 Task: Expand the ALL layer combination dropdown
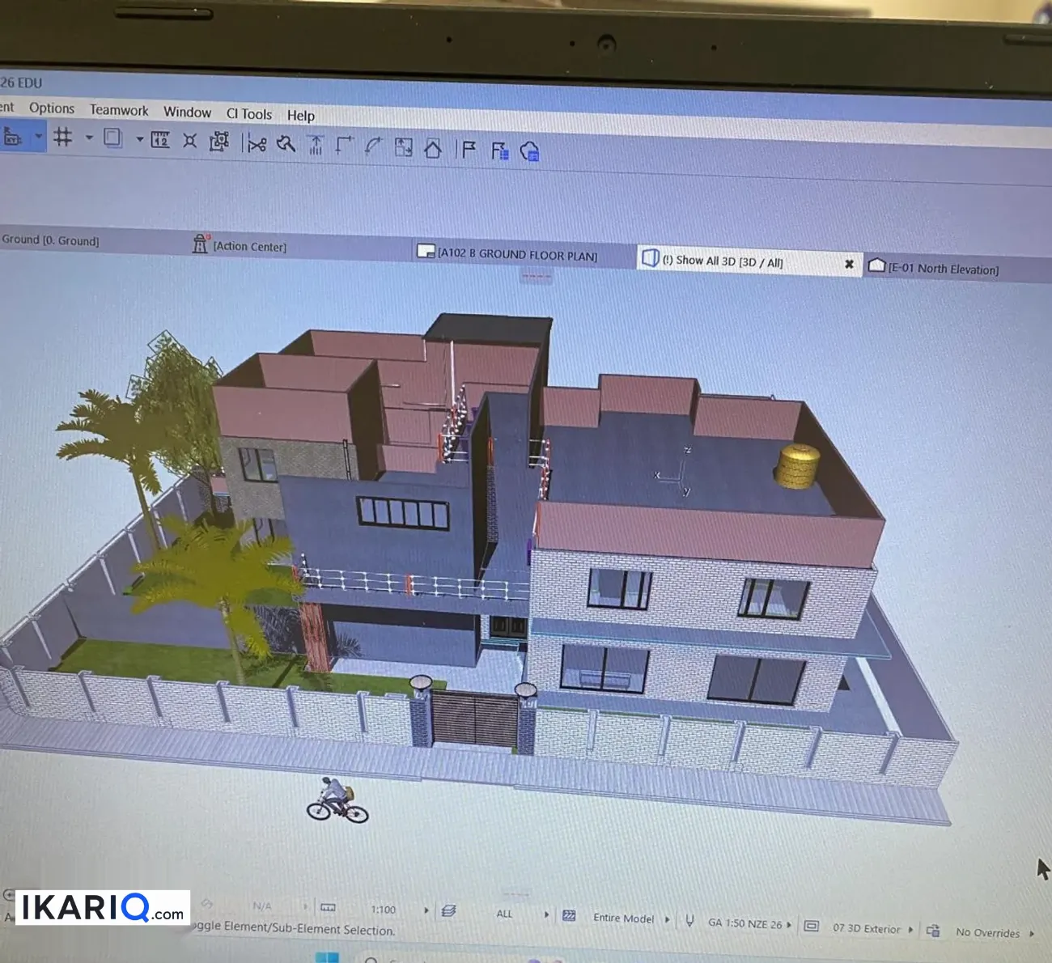[547, 914]
